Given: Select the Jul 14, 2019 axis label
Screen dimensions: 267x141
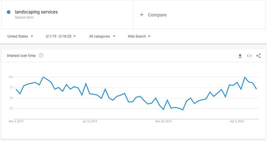Looking at the screenshot, I should (89, 121).
